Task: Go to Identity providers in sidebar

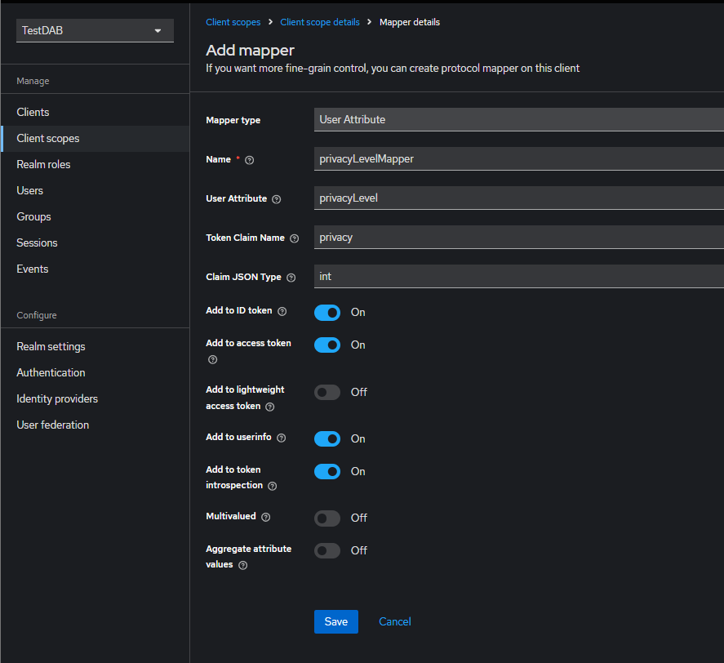Action: point(57,398)
